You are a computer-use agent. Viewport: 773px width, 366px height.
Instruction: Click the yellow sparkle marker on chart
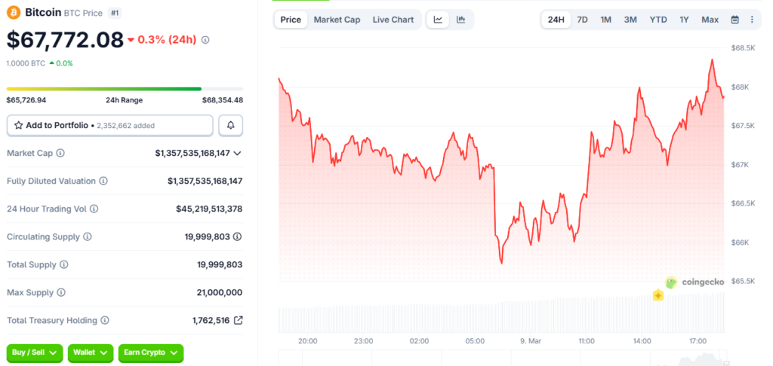click(658, 296)
